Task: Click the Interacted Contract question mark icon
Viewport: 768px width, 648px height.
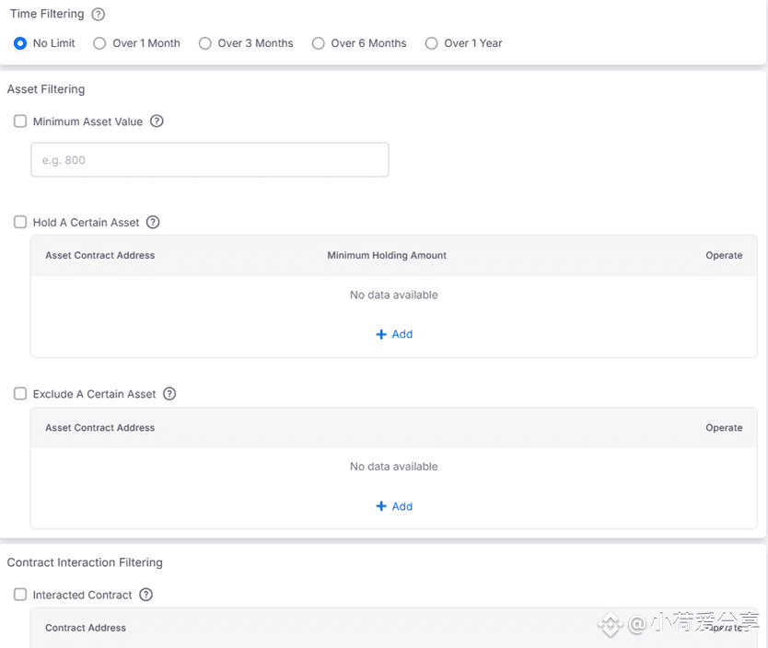Action: (x=146, y=595)
